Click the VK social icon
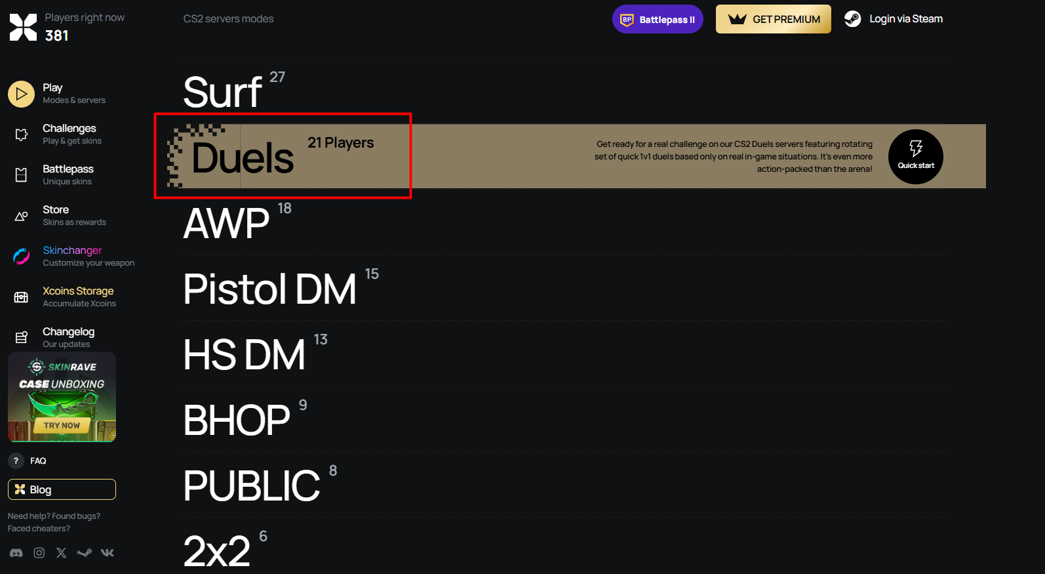The image size is (1045, 574). [x=108, y=553]
